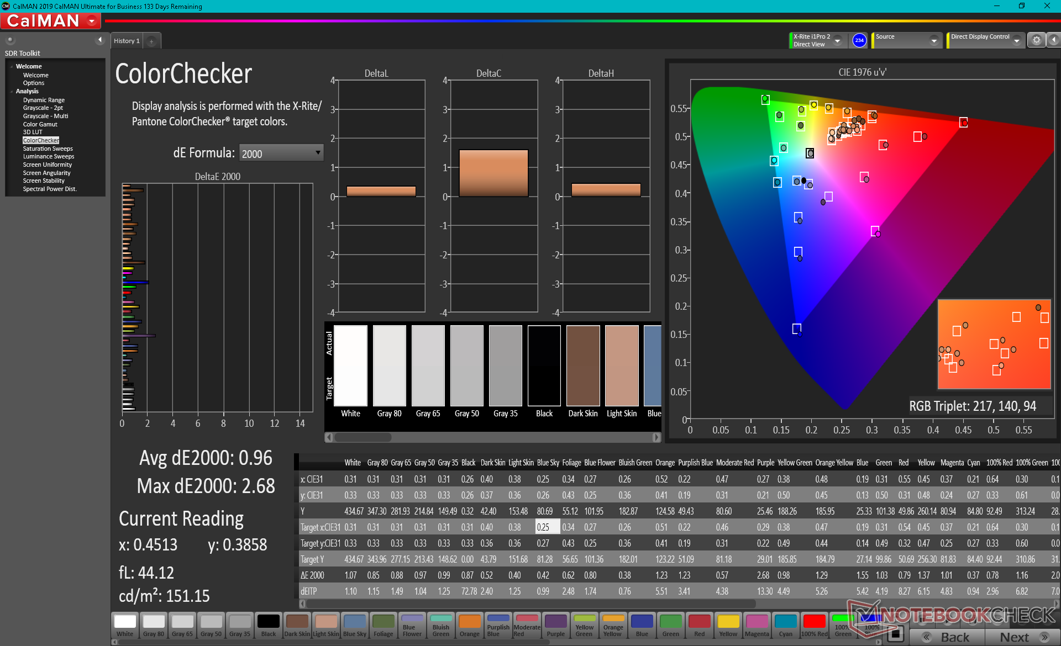Expand the Direct Display Control dropdown
Viewport: 1061px width, 646px height.
pos(1016,40)
